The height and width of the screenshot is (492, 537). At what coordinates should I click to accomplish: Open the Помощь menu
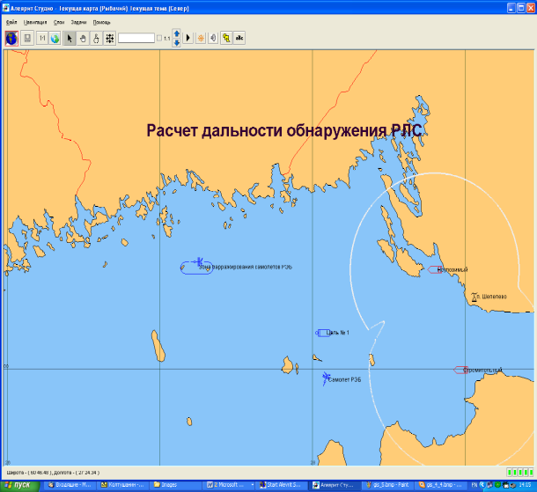(x=102, y=22)
